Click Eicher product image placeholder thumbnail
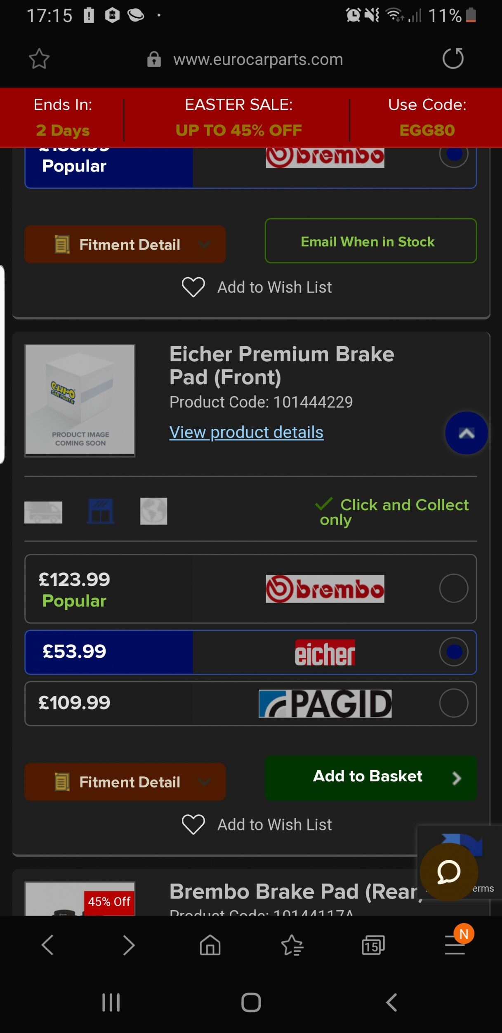Viewport: 502px width, 1033px height. click(x=80, y=400)
